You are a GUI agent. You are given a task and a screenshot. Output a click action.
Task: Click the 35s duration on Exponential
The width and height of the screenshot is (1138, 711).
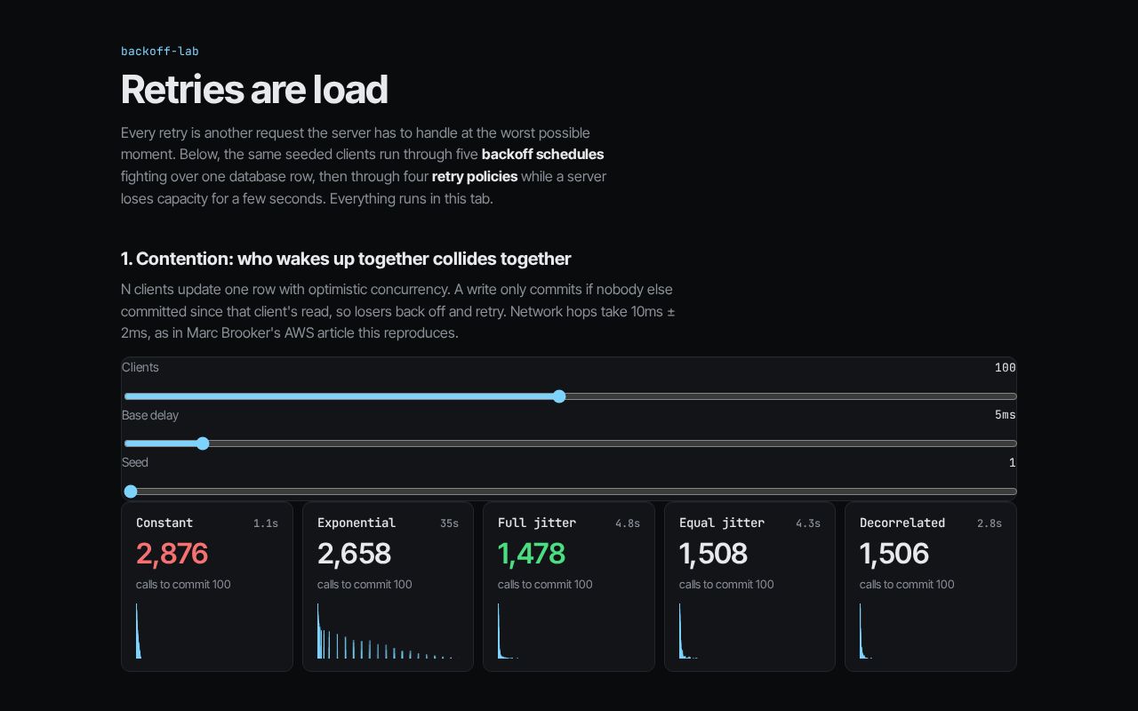point(449,523)
